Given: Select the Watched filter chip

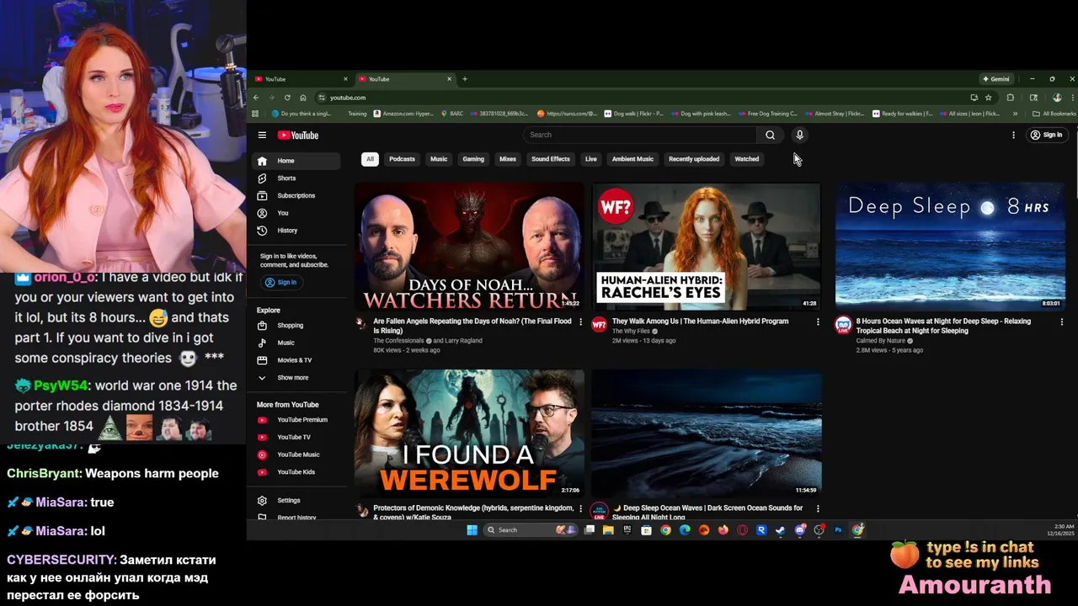Looking at the screenshot, I should click(x=747, y=159).
